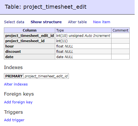Create a New item
This screenshot has width=138, height=126.
(x=101, y=22)
